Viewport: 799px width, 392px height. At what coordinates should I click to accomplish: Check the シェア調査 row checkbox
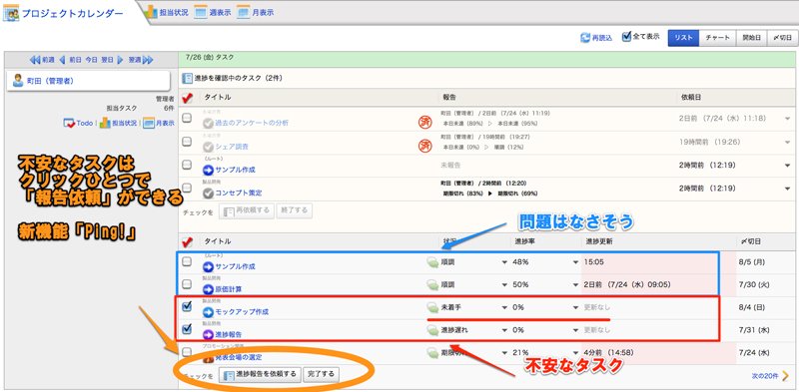[187, 142]
